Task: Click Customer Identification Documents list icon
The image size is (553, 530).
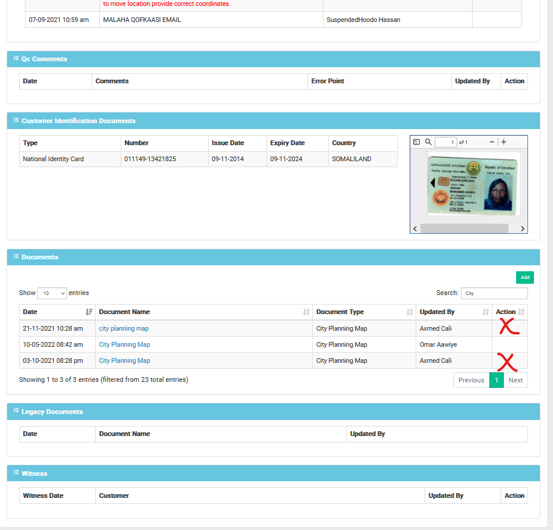Action: [x=16, y=120]
